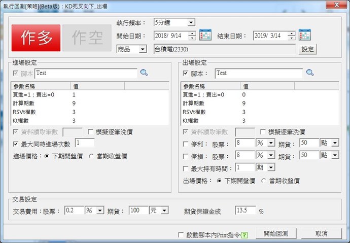Select entry price 下期開盤價 radio button
This screenshot has width=350, height=243.
click(47, 156)
